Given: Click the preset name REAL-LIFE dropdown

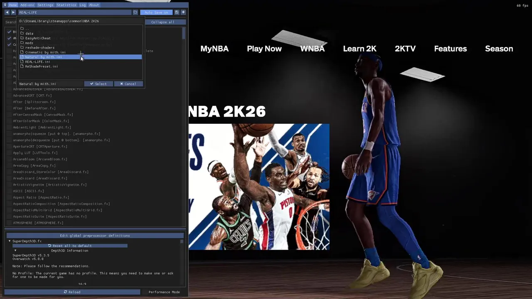Looking at the screenshot, I should tap(74, 12).
